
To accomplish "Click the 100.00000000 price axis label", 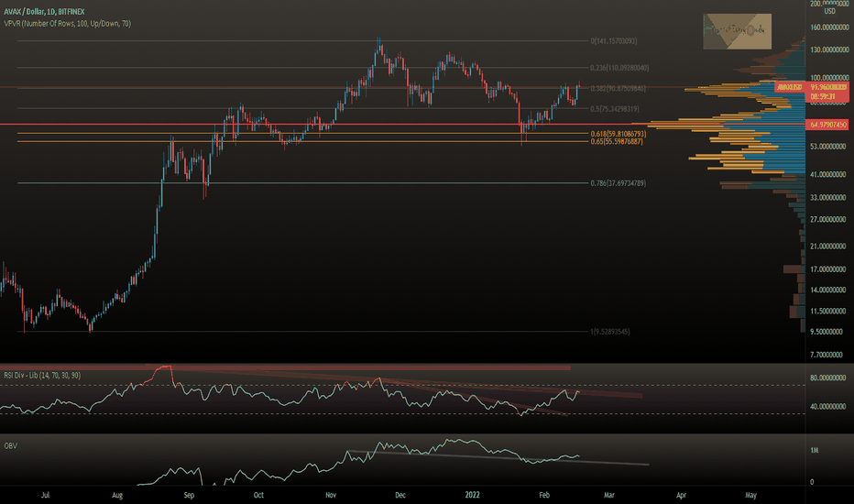I will coord(829,78).
